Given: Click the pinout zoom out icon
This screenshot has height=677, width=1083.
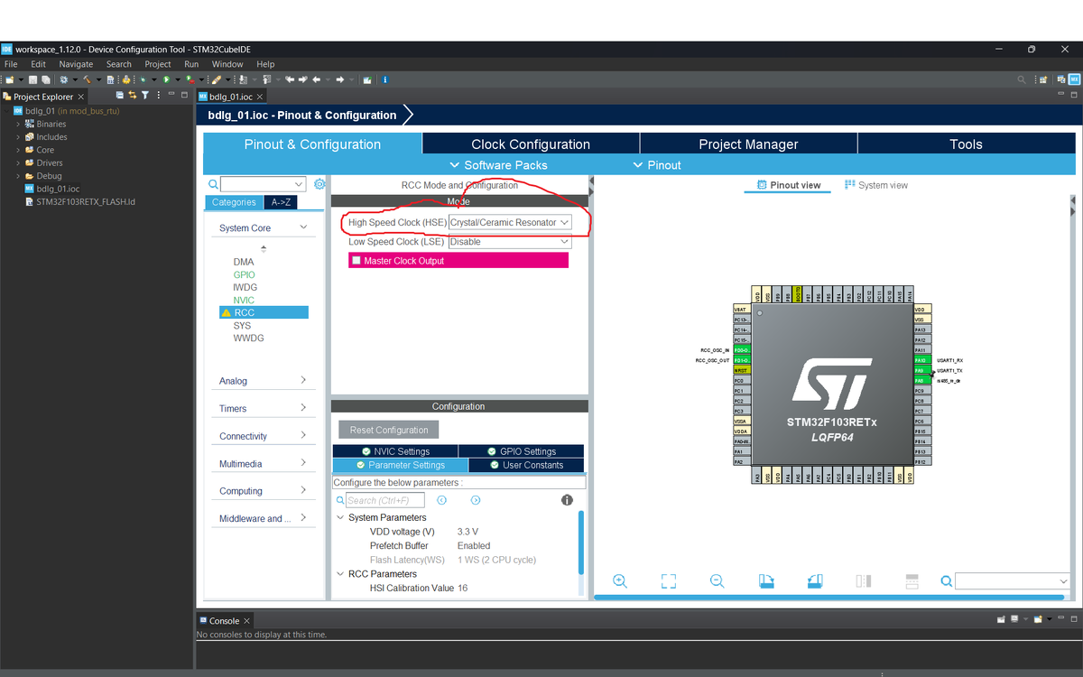Looking at the screenshot, I should coord(717,581).
